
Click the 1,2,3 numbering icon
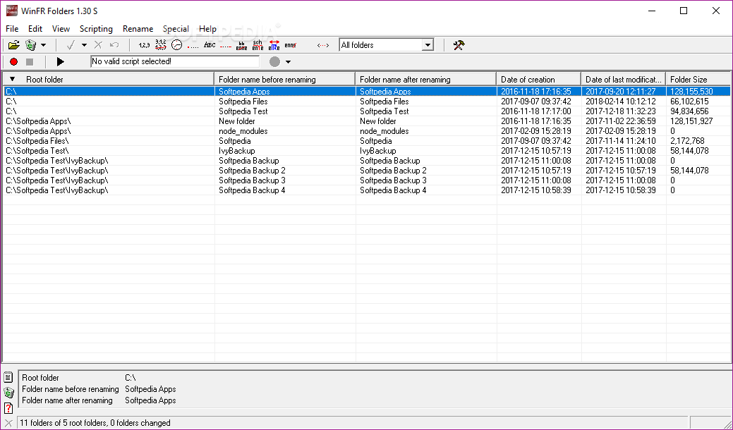click(x=144, y=45)
